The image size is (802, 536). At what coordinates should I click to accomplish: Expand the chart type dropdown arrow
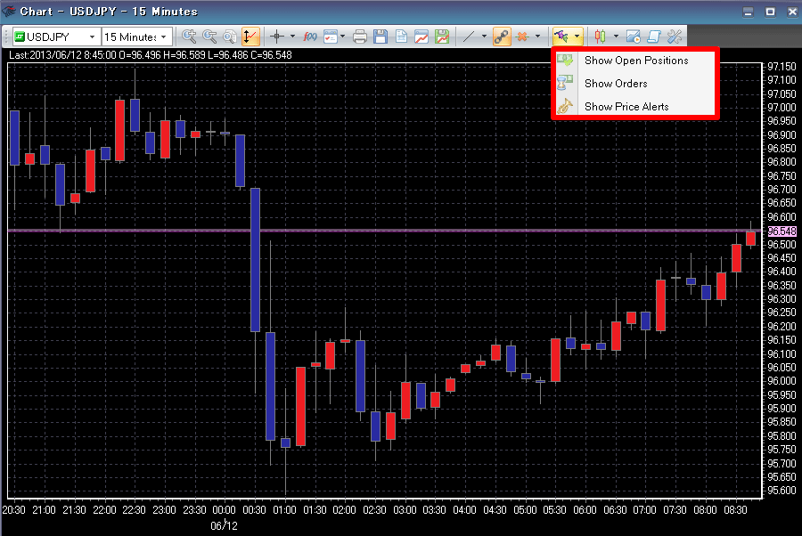(x=616, y=37)
